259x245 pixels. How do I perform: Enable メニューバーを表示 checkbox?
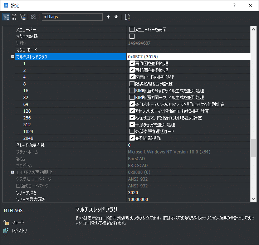[132, 29]
